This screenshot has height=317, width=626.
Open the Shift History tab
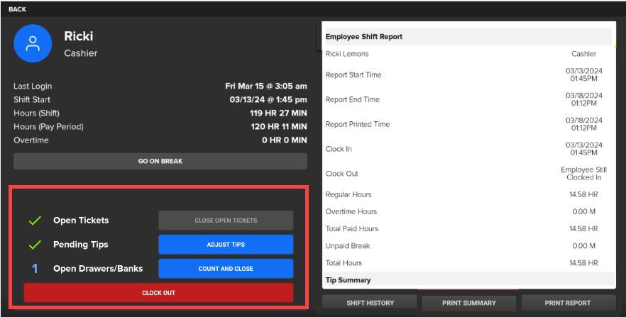click(370, 303)
